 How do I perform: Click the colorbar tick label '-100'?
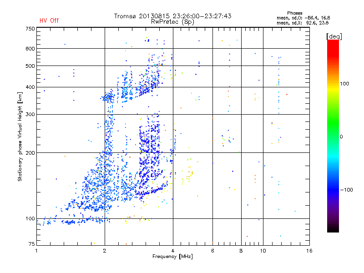coord(347,190)
